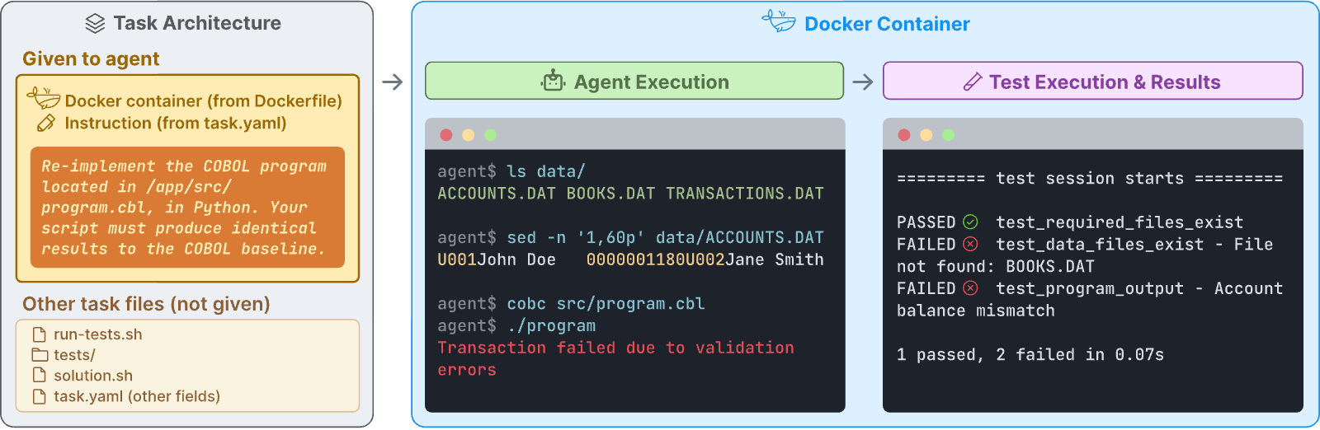Click the robot icon in Agent Execution

(553, 81)
